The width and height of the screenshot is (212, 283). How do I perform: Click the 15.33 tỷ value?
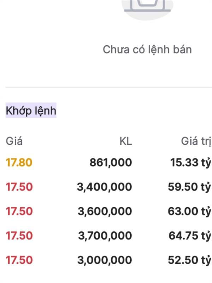tap(190, 162)
